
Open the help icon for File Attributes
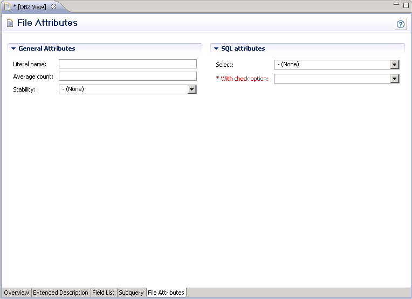[401, 24]
